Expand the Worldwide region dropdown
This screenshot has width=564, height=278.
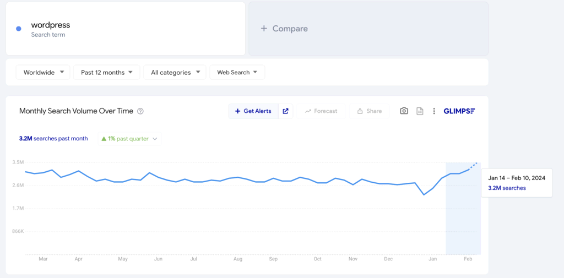pos(43,72)
